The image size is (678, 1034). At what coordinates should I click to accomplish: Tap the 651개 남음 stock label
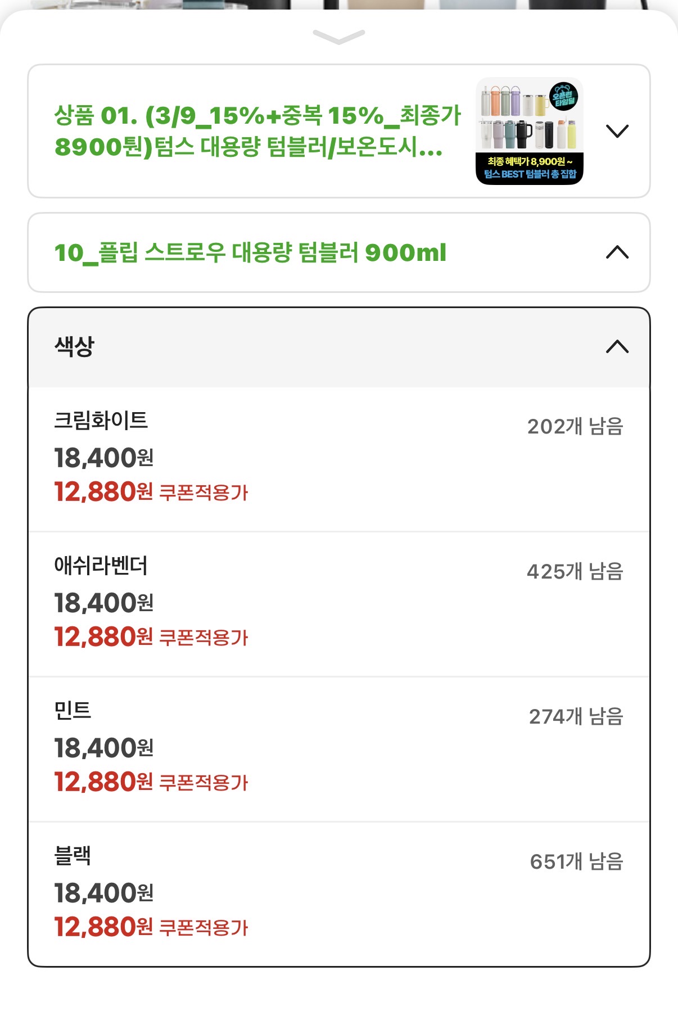576,861
